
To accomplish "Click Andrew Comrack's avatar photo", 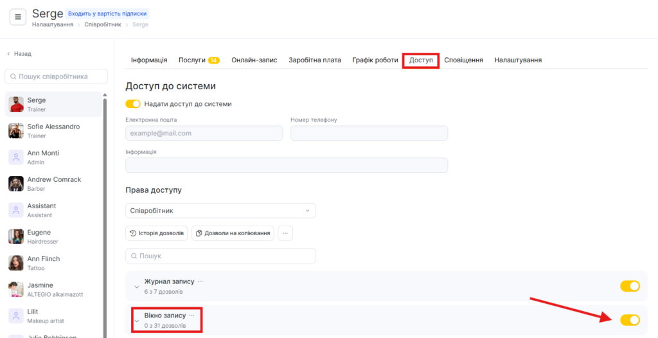I will point(16,184).
